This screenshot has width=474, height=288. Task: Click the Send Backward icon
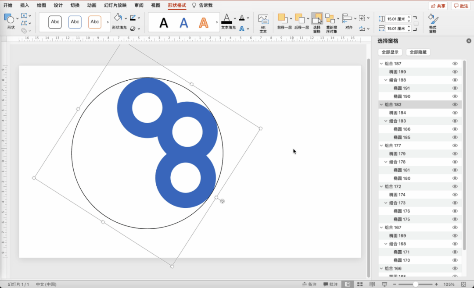point(300,18)
